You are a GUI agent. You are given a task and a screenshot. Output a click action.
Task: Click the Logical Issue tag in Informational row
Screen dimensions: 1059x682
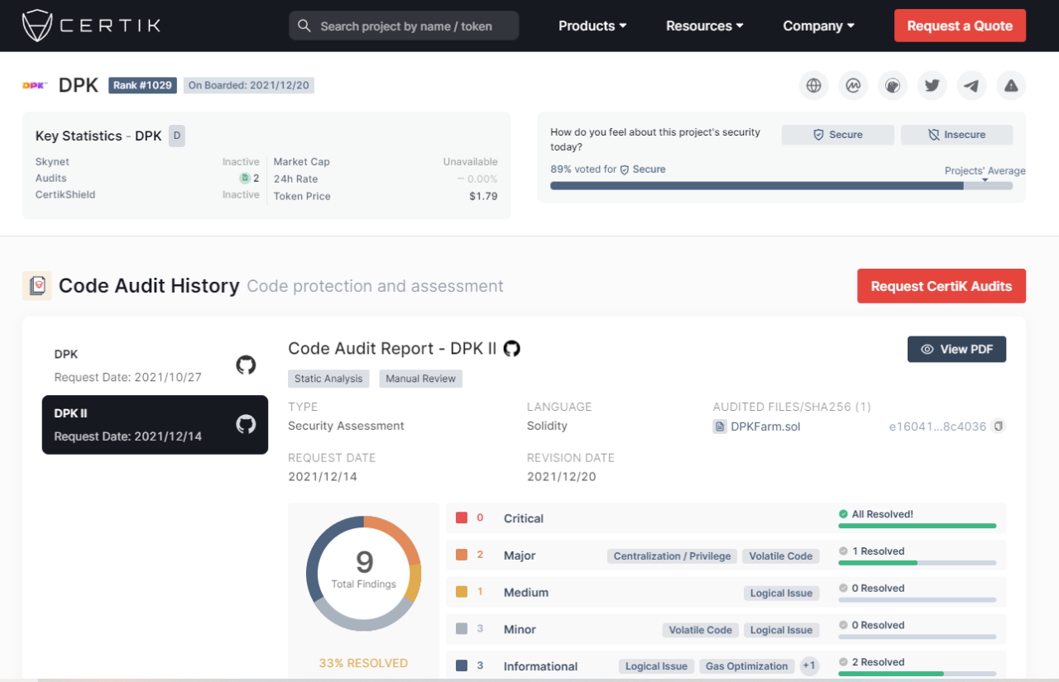tap(657, 666)
